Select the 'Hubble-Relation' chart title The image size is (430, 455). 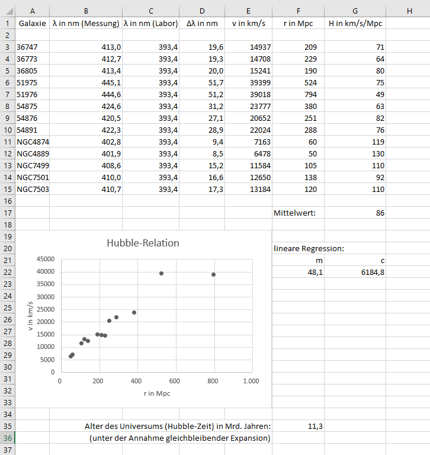(143, 243)
